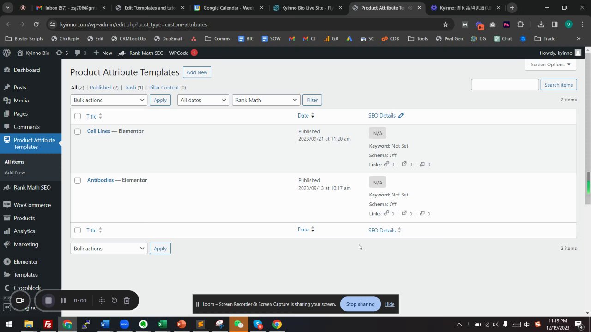
Task: Sort by Title in table header
Action: [94, 116]
